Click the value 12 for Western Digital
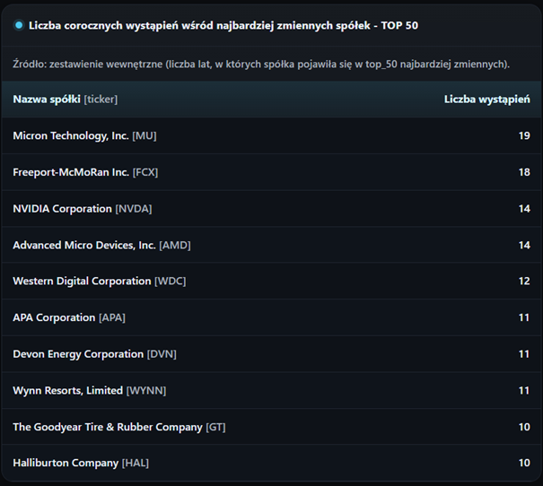The height and width of the screenshot is (486, 543). [x=523, y=281]
